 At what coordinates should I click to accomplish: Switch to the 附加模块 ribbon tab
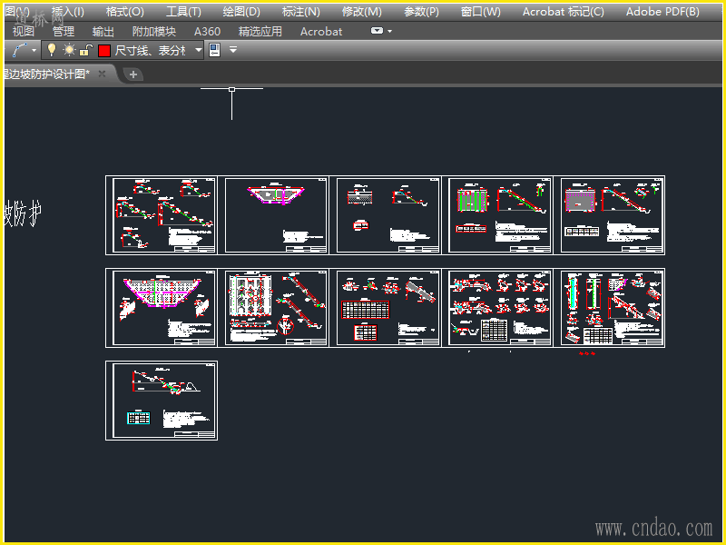pyautogui.click(x=154, y=31)
